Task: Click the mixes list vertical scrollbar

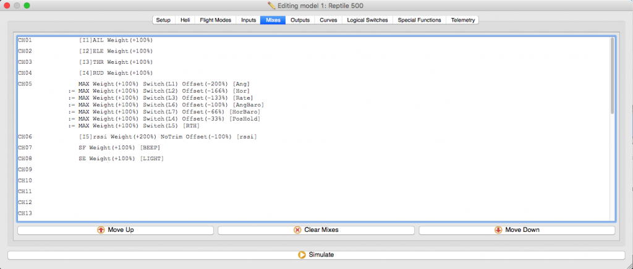Action: pos(612,75)
